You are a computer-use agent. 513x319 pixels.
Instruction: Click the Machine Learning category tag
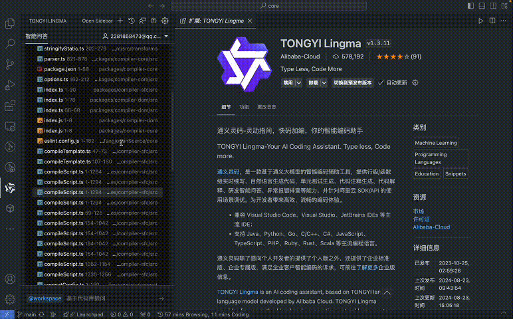pos(436,143)
